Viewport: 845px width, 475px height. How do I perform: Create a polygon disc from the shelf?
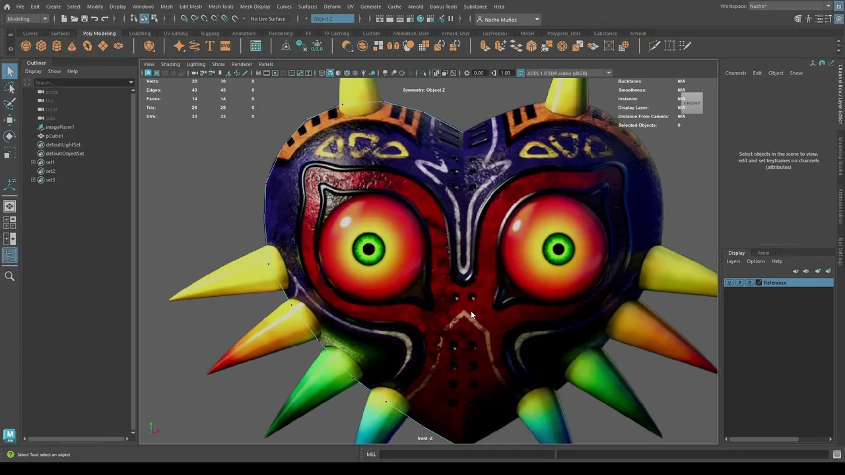(x=118, y=46)
